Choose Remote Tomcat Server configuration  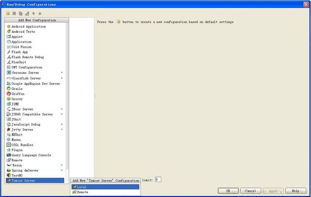105,192
